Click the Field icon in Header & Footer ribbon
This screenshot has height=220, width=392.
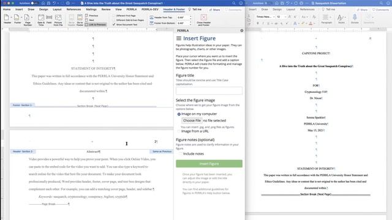49,18
